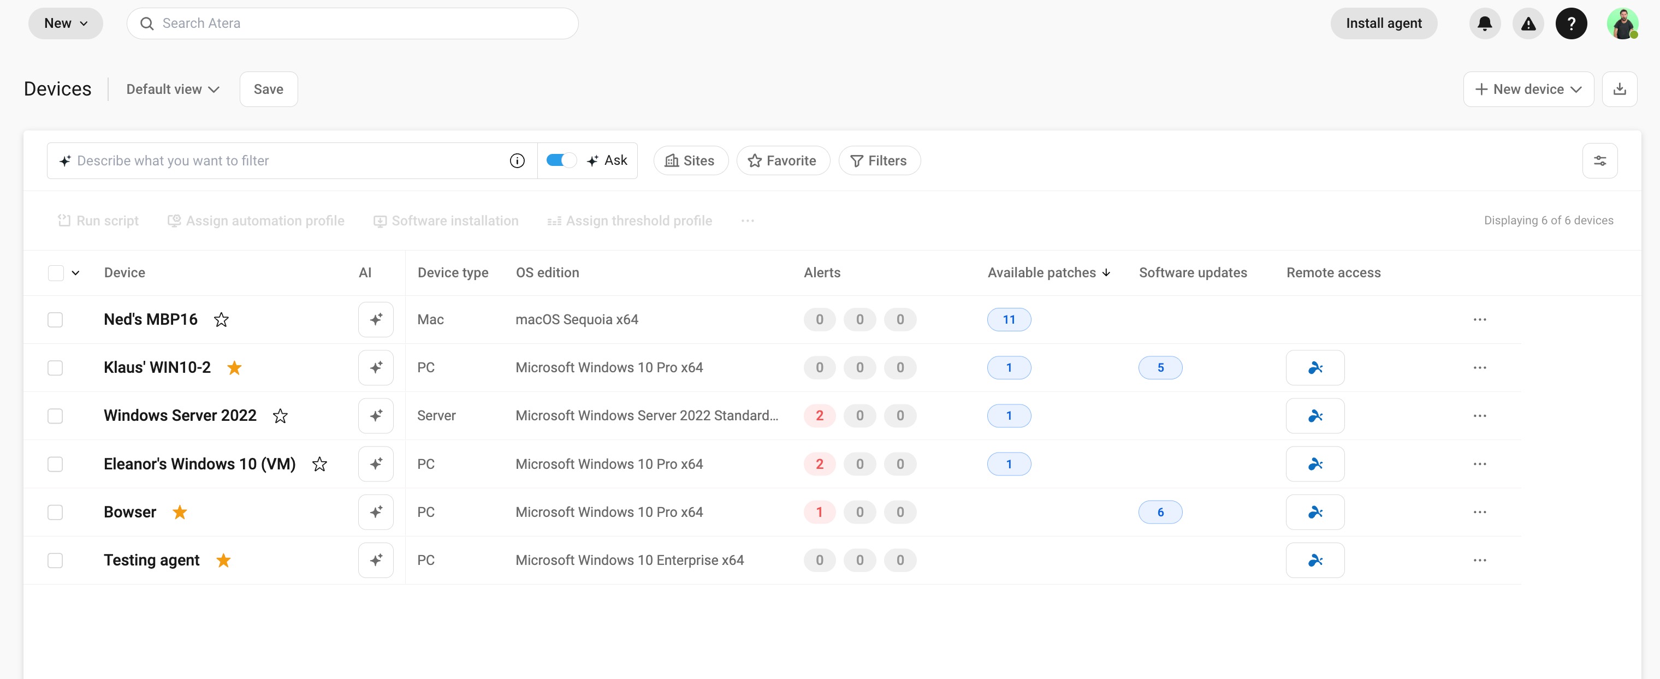Click the export download icon
The image size is (1660, 679).
point(1620,89)
